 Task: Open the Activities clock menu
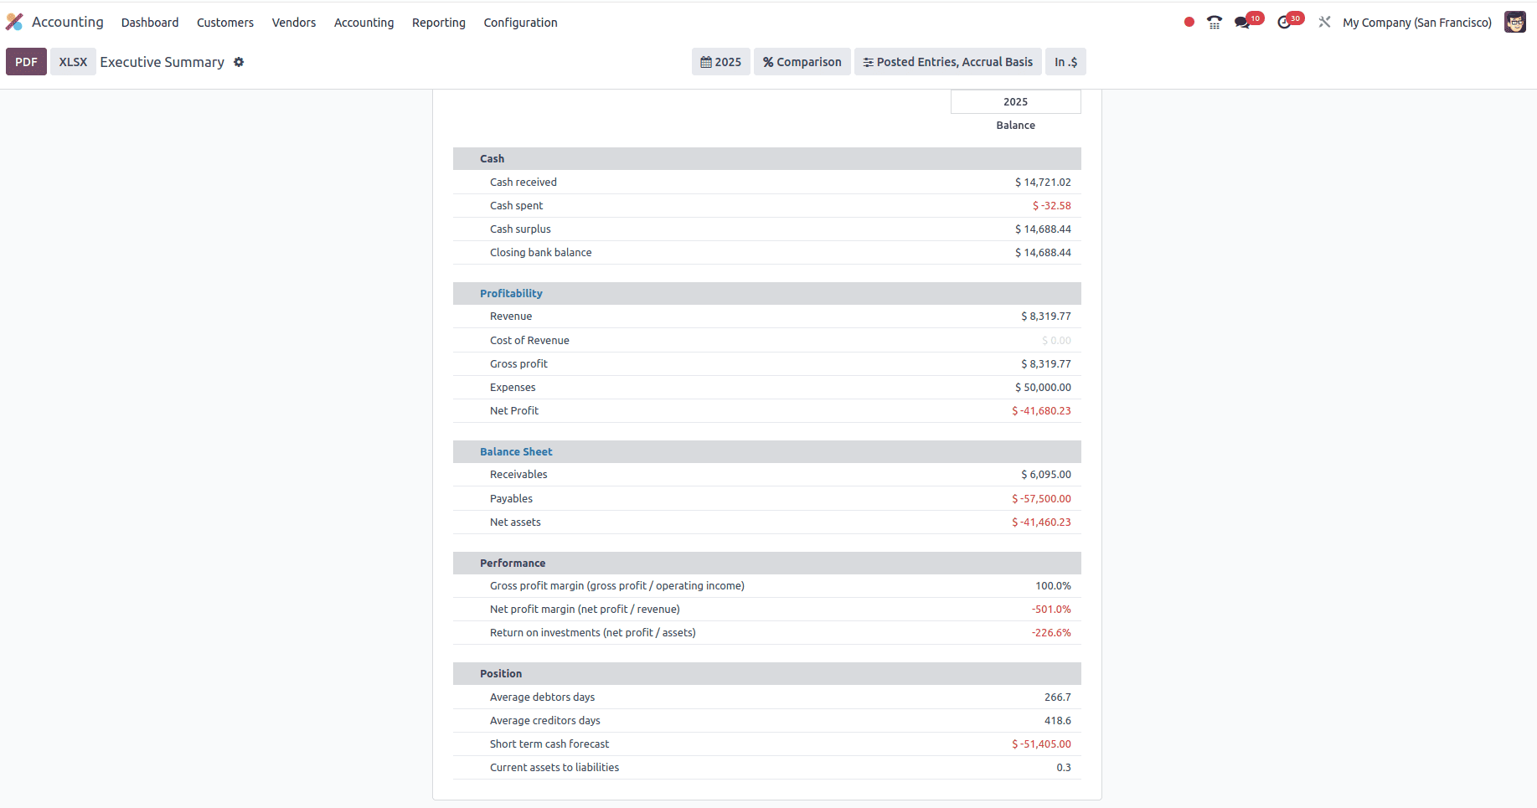[1283, 22]
